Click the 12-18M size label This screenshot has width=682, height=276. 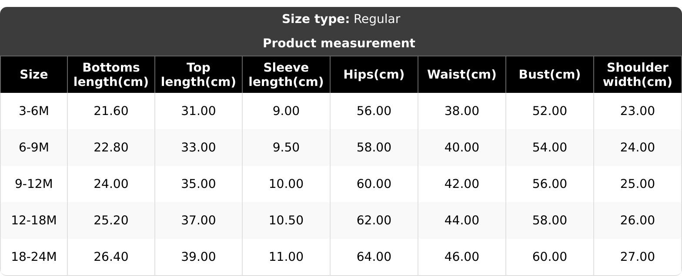pos(34,220)
